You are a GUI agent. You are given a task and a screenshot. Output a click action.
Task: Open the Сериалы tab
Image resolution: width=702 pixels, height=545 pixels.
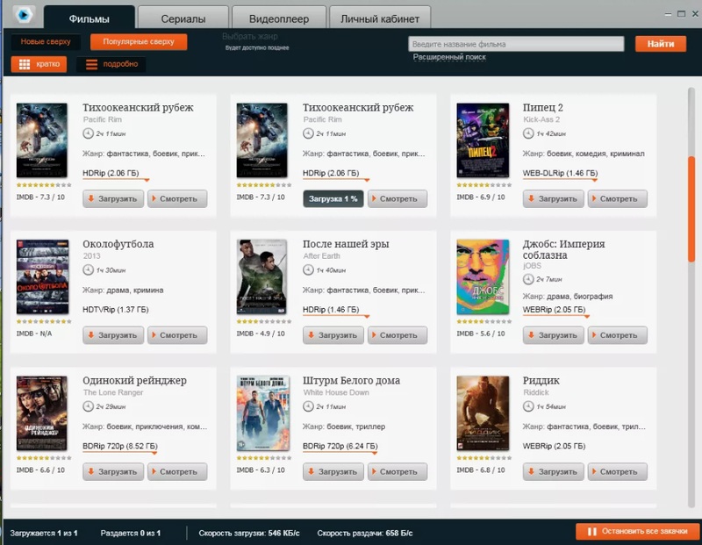coord(183,17)
